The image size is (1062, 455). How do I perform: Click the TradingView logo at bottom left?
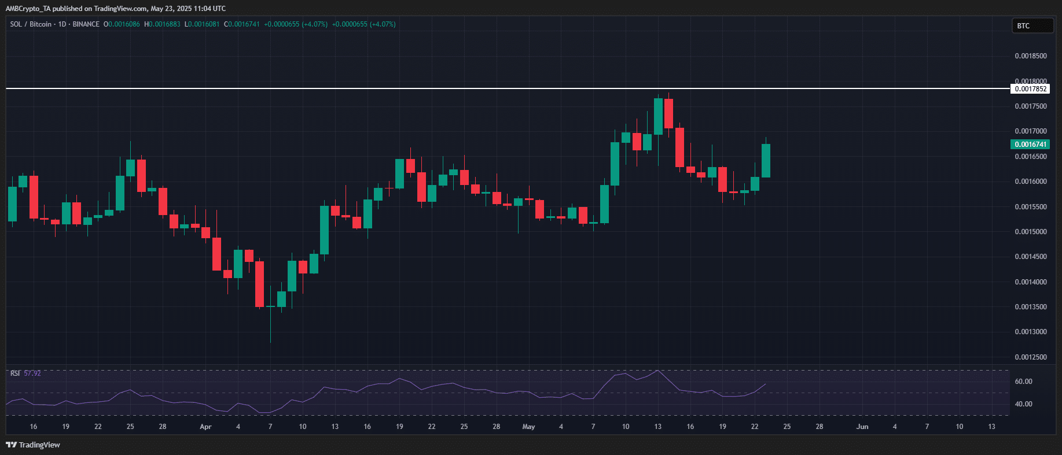33,445
